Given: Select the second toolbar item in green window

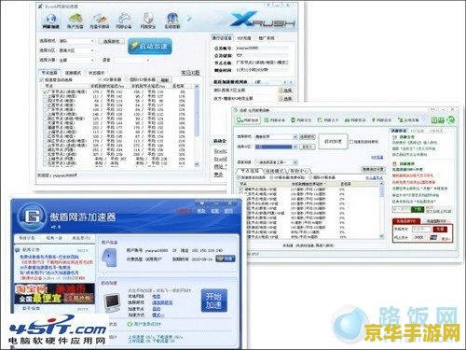Looking at the screenshot, I should [x=275, y=119].
